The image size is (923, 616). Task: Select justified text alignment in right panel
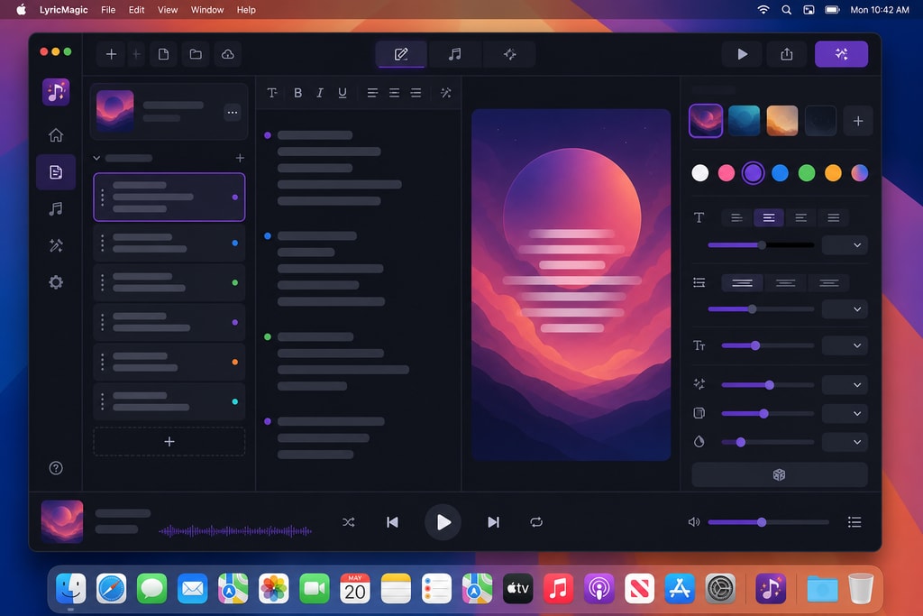[833, 218]
